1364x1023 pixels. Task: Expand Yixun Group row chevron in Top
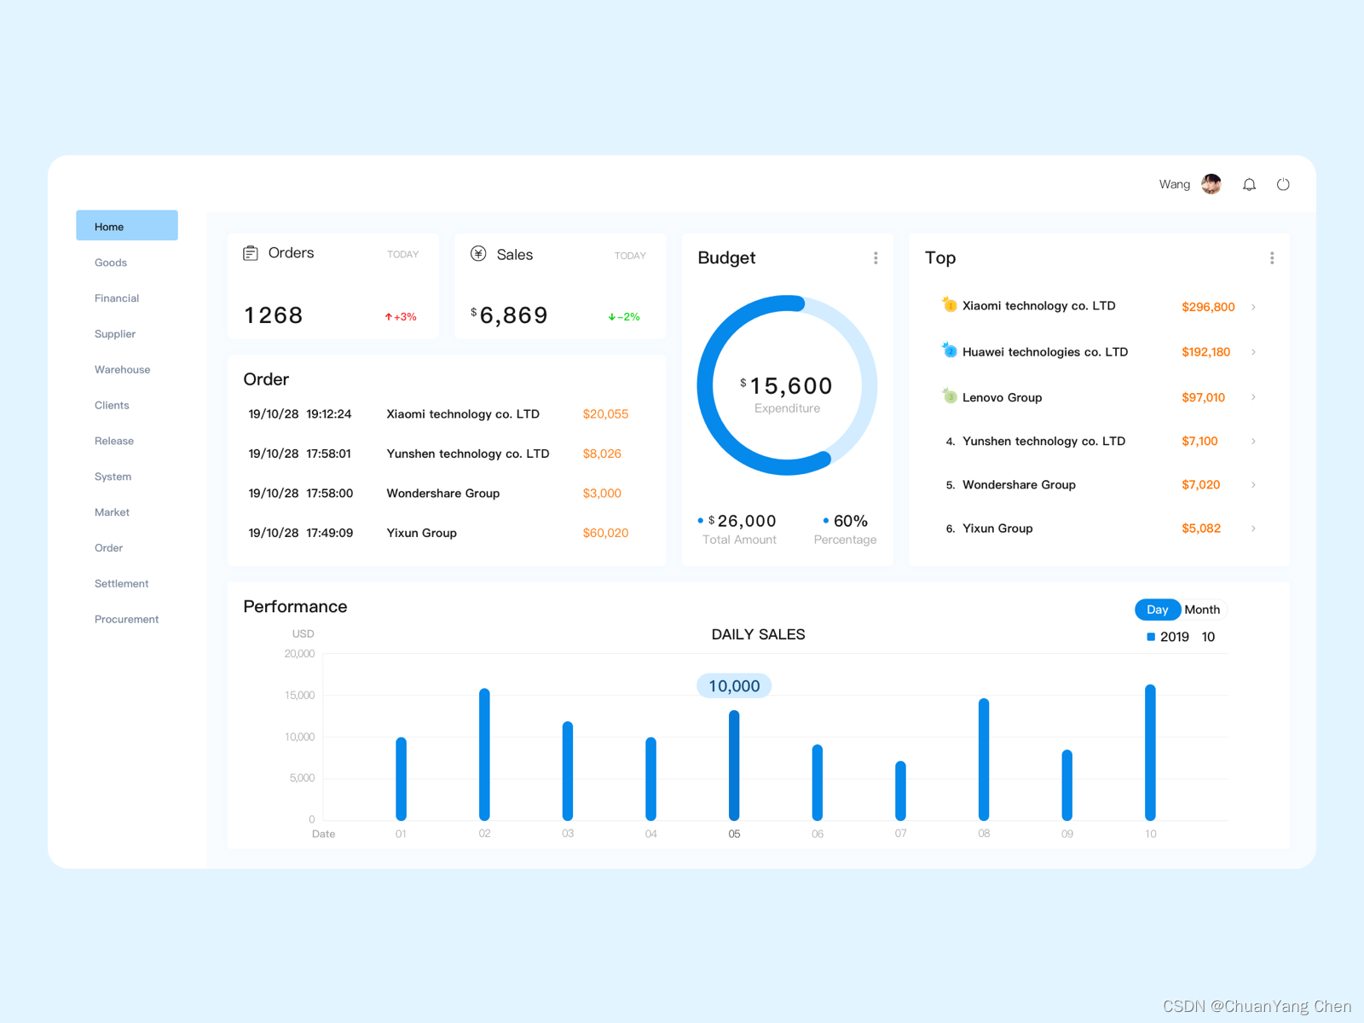(x=1253, y=529)
